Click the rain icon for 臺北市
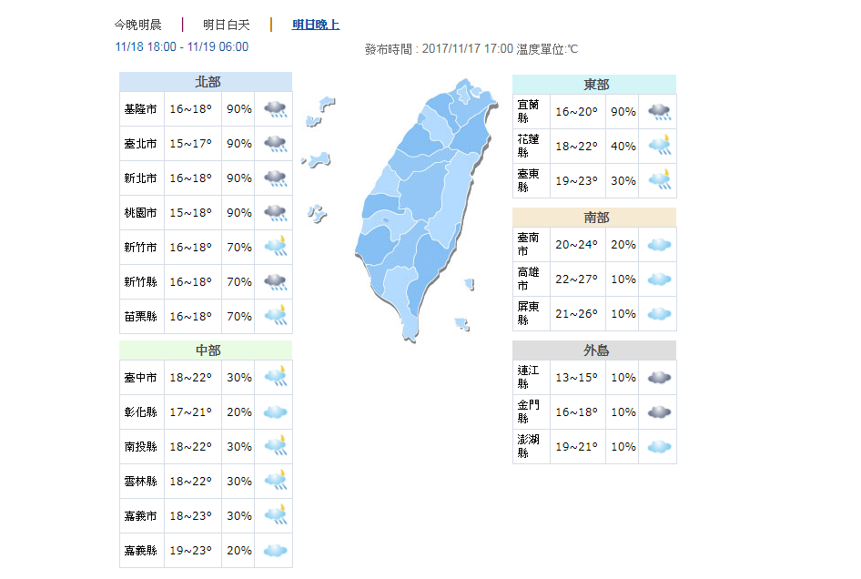 point(275,143)
